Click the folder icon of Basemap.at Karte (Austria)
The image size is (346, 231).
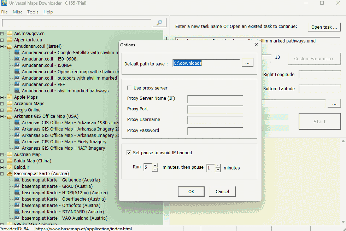pos(10,173)
